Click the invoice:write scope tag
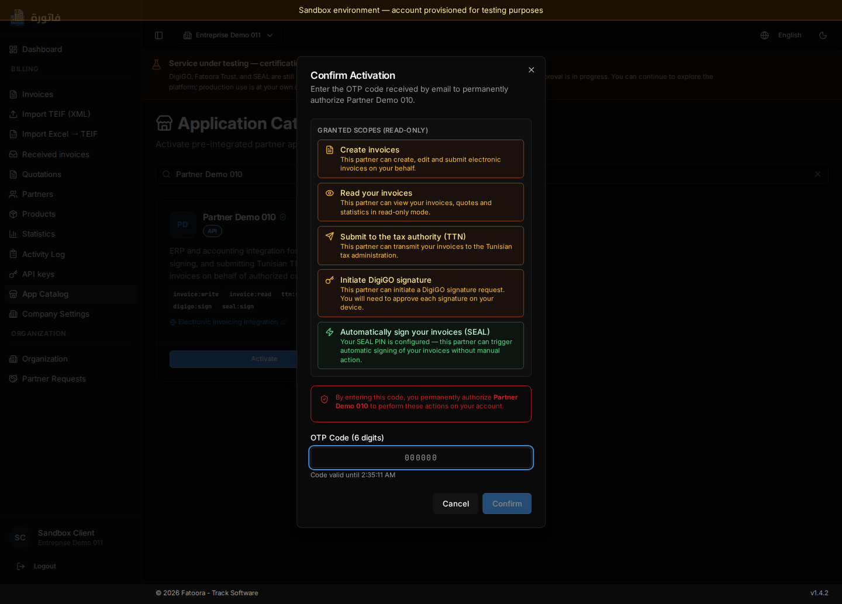This screenshot has height=604, width=842. 196,294
